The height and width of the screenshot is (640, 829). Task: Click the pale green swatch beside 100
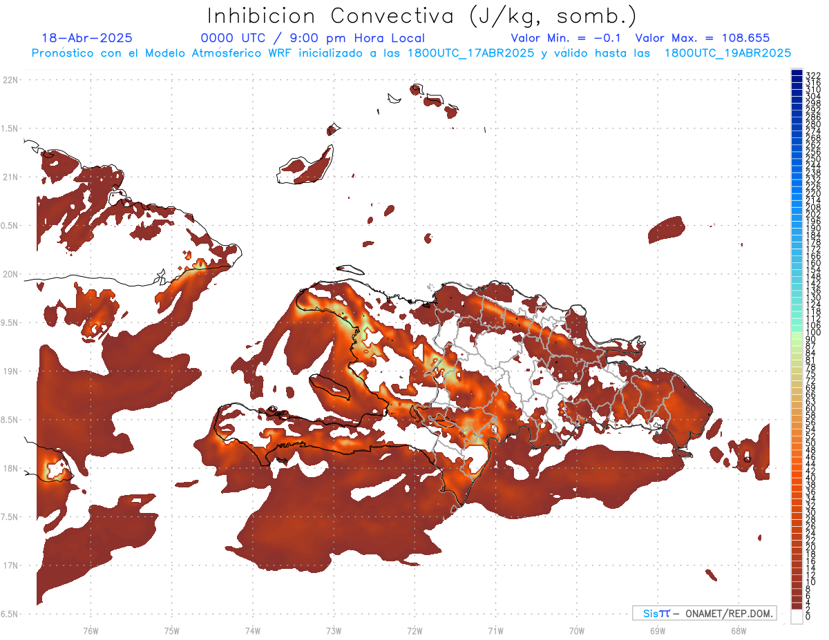[797, 336]
